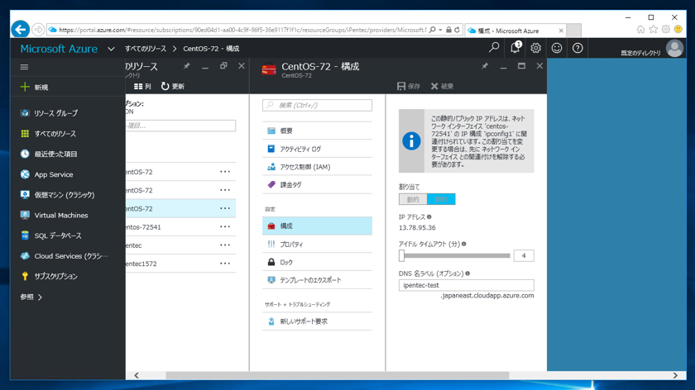Click the 検索 (Ctrl+/) search field

[318, 106]
